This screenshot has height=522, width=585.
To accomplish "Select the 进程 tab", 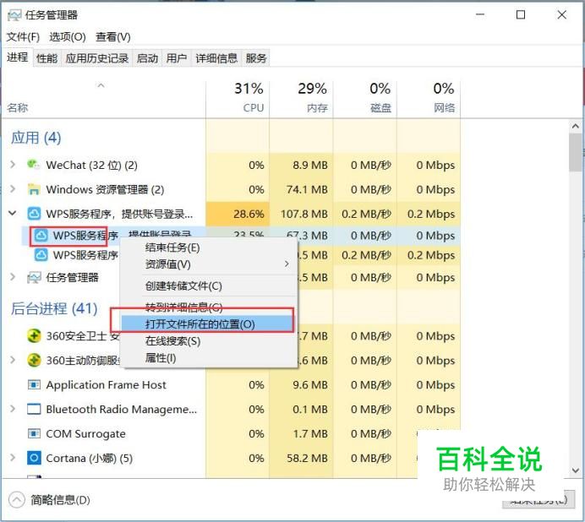I will [x=18, y=57].
